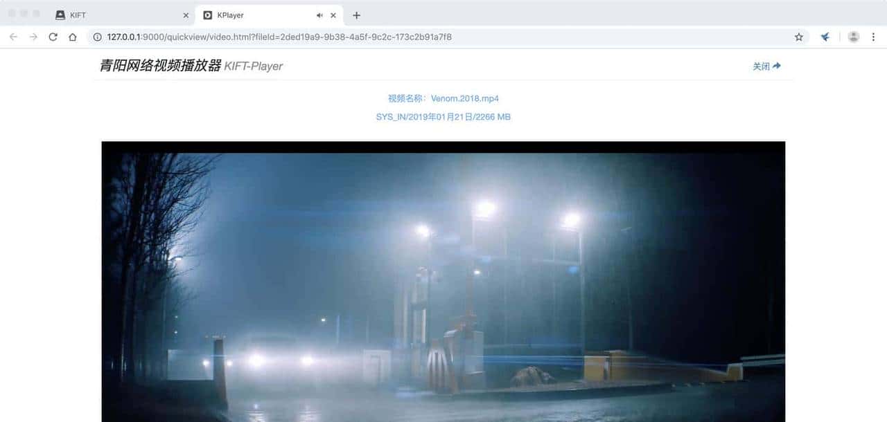Screen dimensions: 887x422
Task: Close the KPlayer browser tab
Action: point(333,15)
